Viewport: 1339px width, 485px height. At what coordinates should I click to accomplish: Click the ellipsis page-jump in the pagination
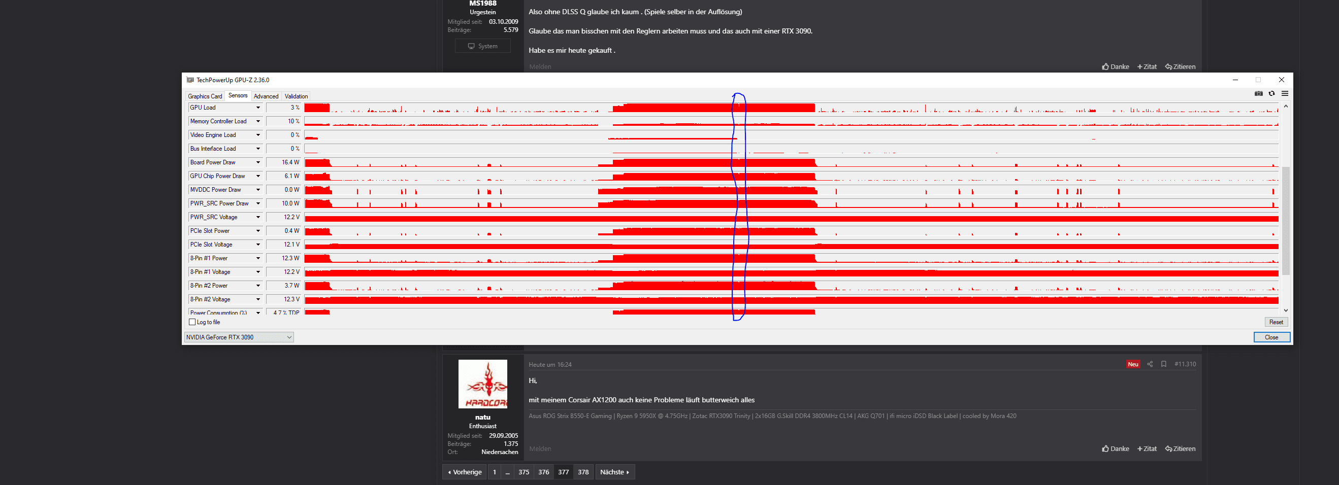point(508,472)
